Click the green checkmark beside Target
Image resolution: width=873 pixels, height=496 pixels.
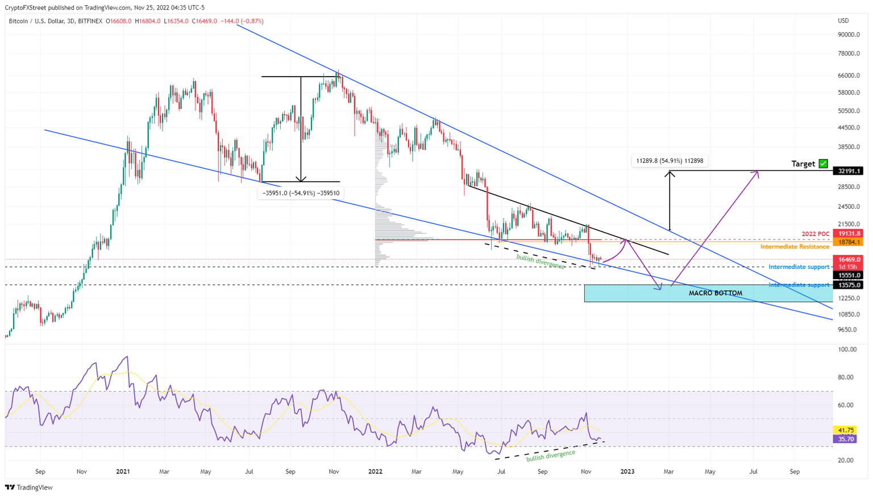coord(823,163)
